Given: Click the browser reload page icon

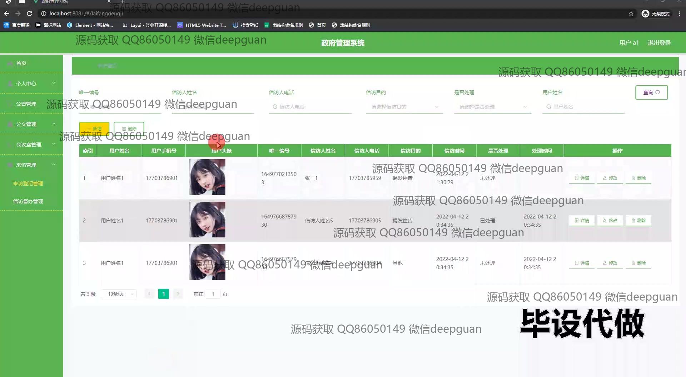Looking at the screenshot, I should coord(30,14).
